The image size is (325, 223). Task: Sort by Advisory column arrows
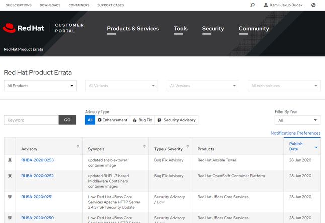78,146
